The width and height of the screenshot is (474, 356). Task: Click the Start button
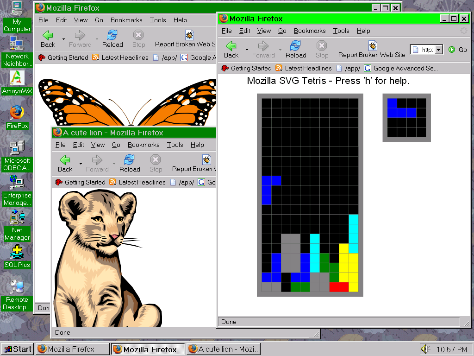coord(17,349)
